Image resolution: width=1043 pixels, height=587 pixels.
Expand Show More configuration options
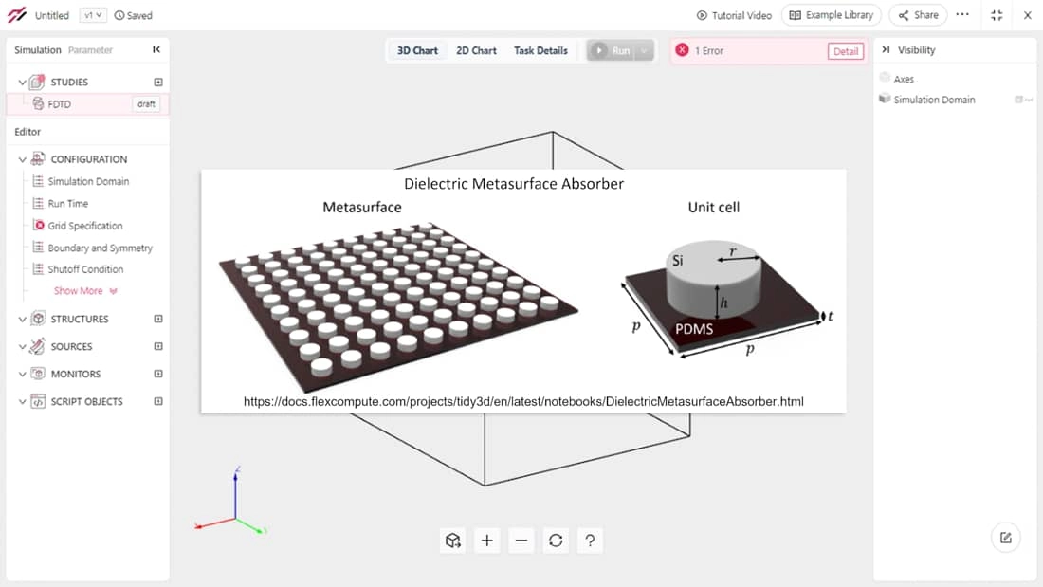84,291
